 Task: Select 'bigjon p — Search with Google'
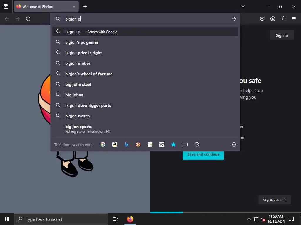tap(145, 32)
